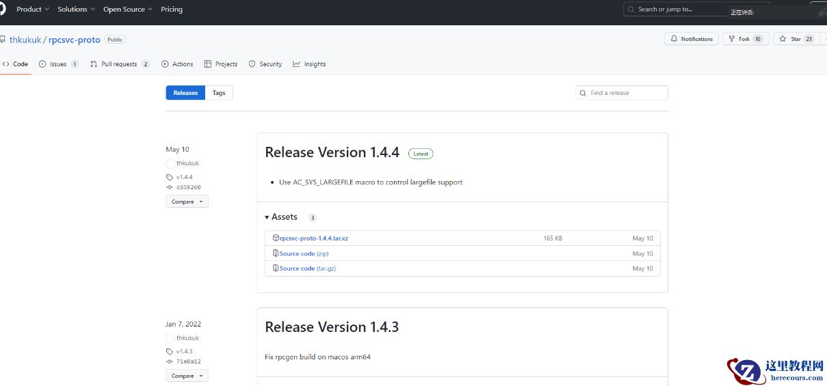Go to the Pricing page
The width and height of the screenshot is (827, 386).
[172, 10]
